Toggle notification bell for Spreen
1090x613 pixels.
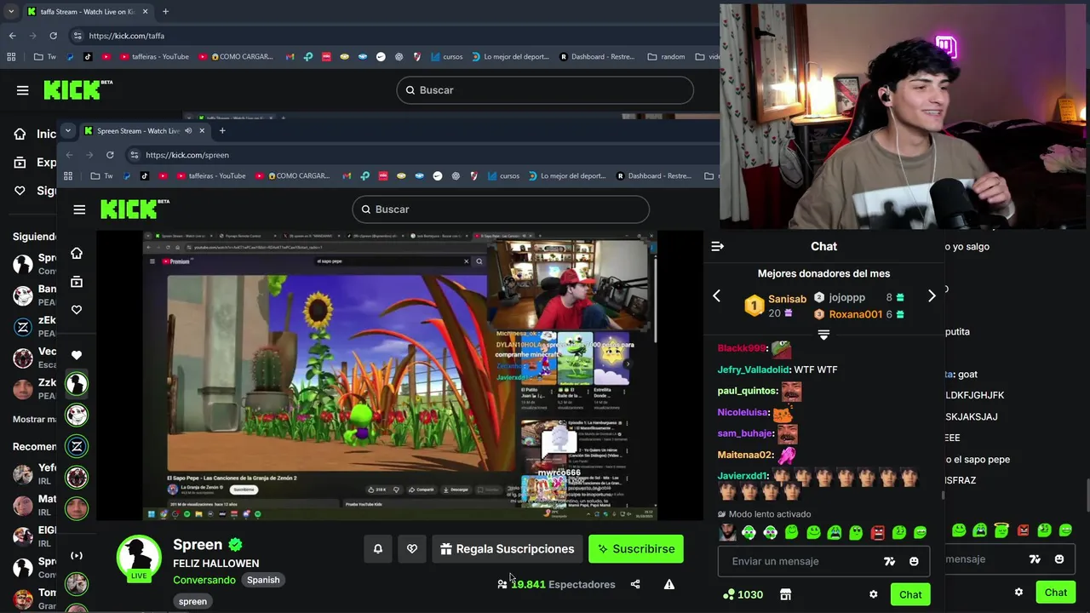[378, 549]
